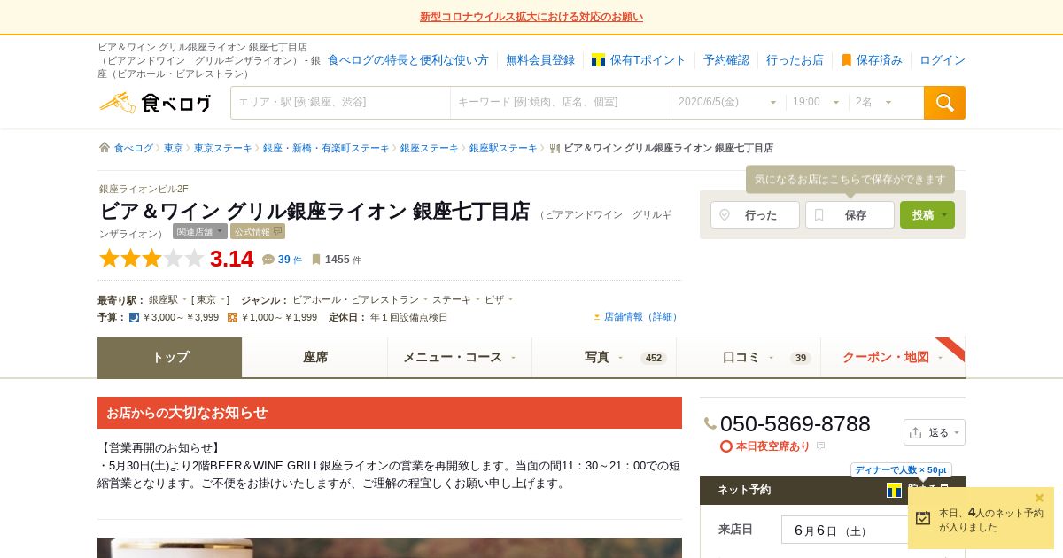Click ログイン link

click(943, 60)
